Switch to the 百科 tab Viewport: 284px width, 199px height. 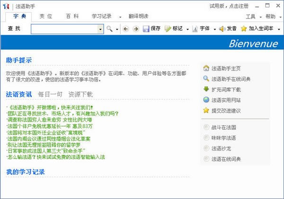72,16
